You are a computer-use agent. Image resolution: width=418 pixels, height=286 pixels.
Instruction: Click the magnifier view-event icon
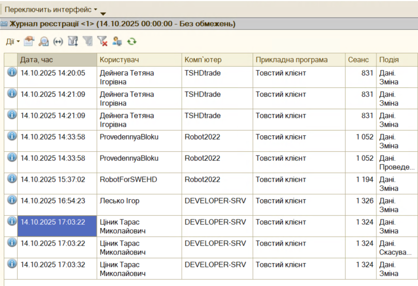[x=44, y=41]
